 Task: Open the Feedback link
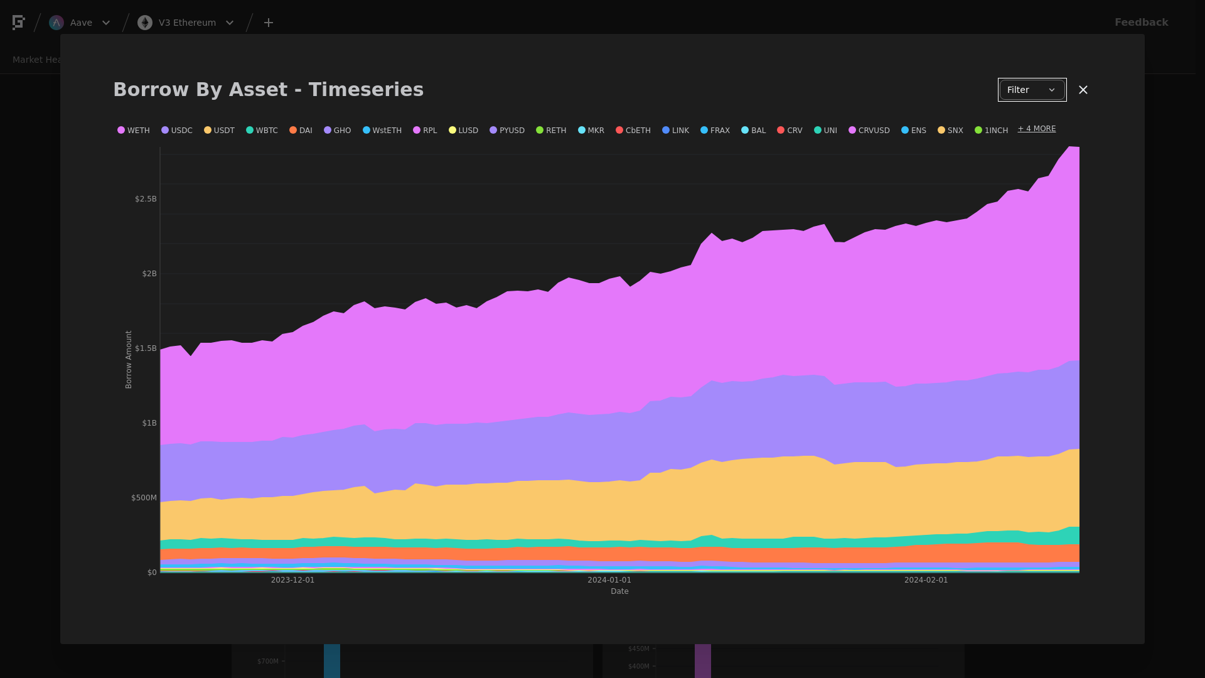click(x=1141, y=22)
